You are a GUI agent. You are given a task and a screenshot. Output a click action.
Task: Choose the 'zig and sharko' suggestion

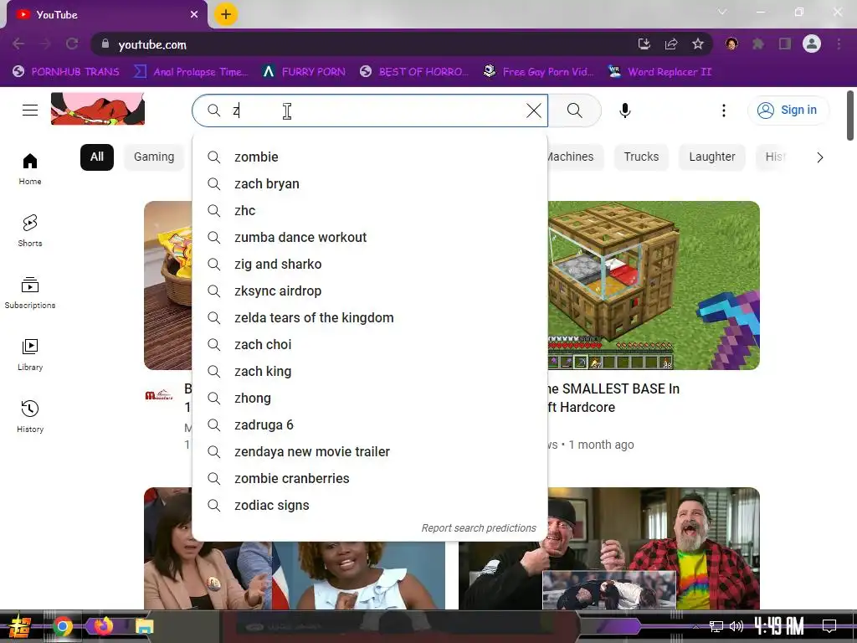370,264
